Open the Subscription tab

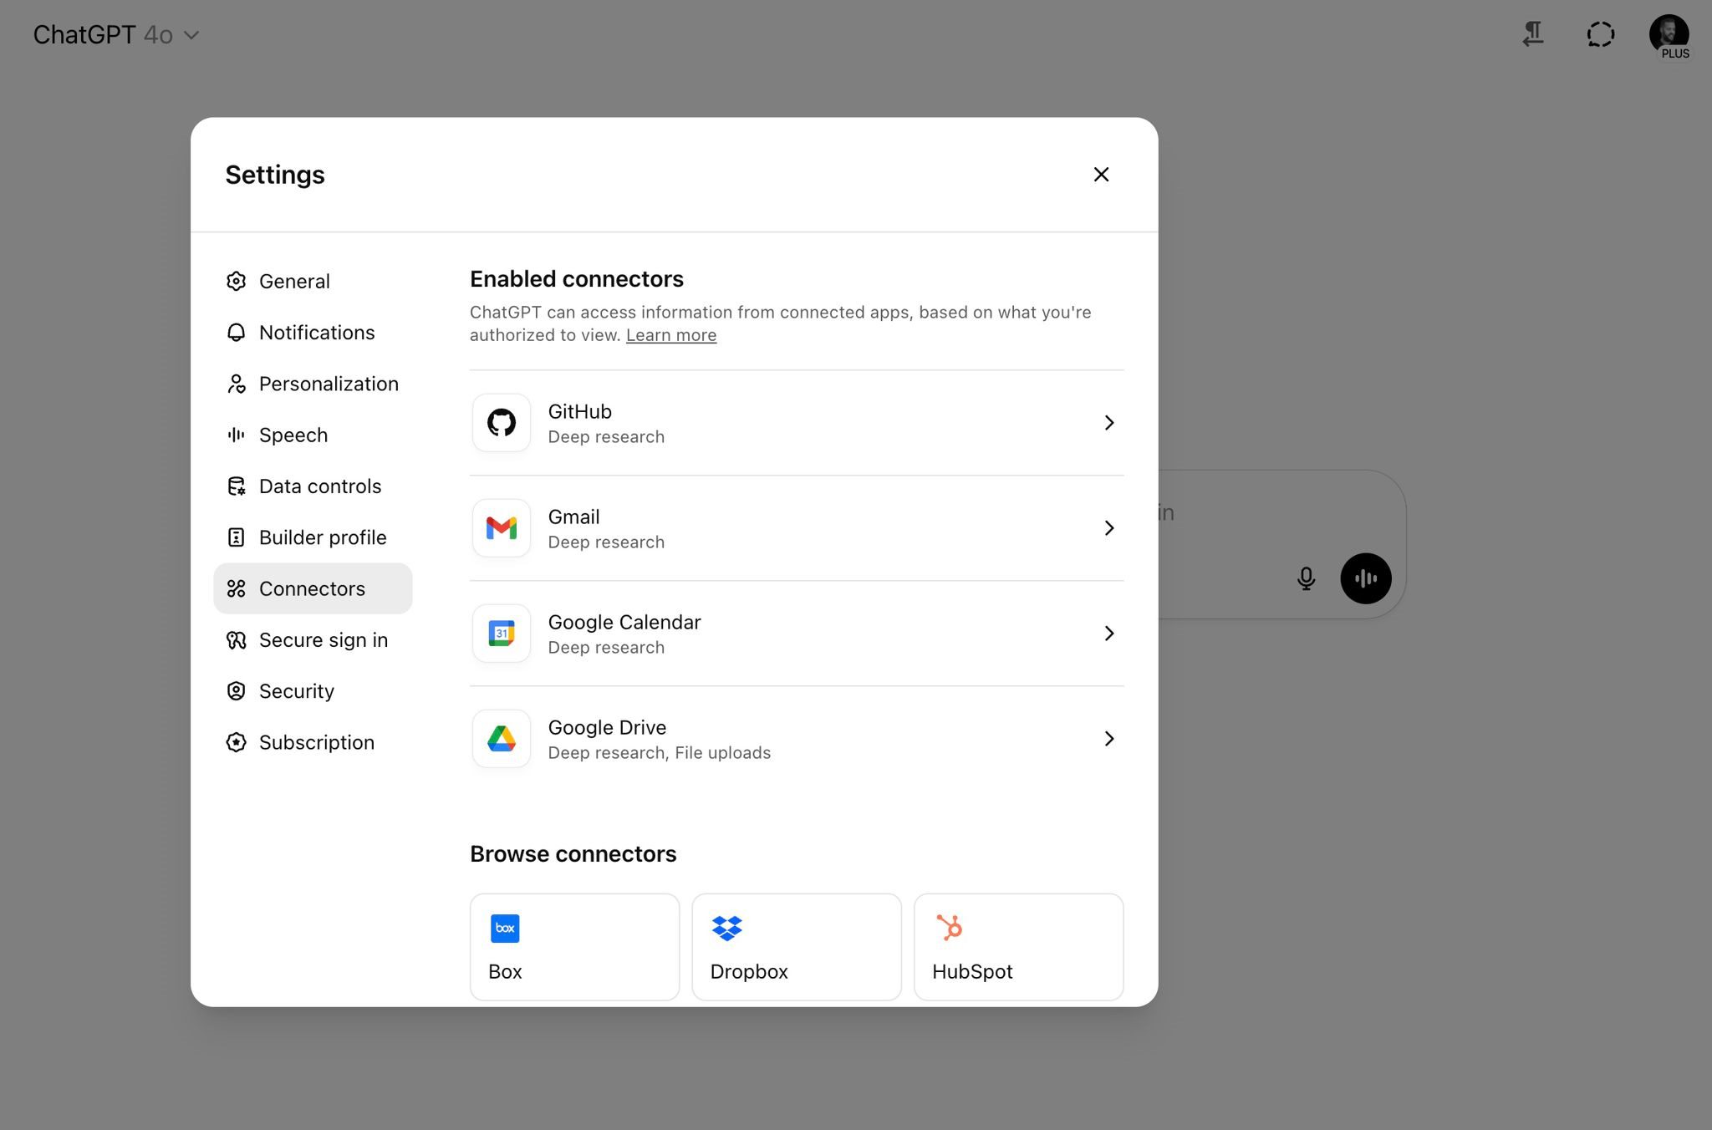pos(313,742)
